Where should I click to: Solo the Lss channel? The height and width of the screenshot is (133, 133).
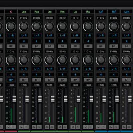click(x=26, y=127)
